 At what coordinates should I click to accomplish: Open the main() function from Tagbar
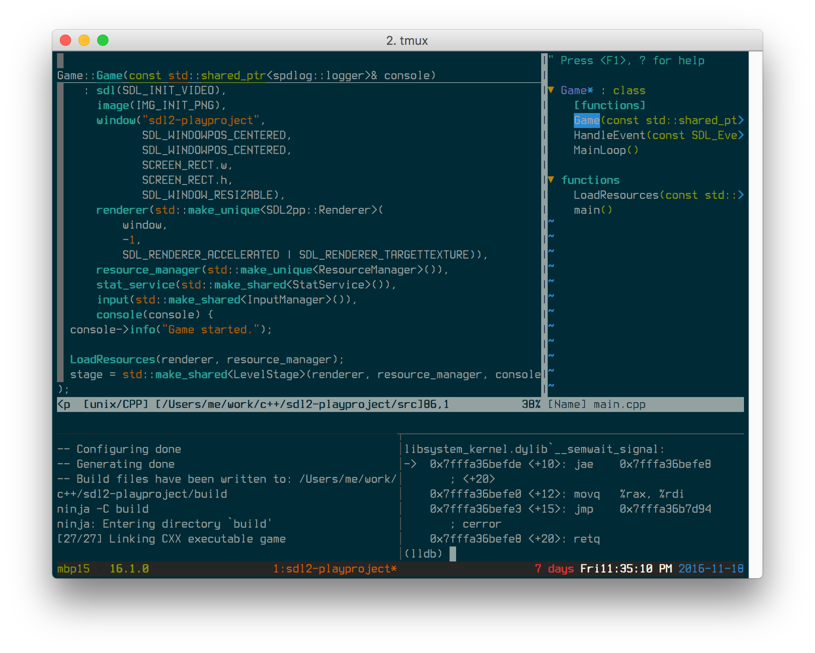point(592,210)
